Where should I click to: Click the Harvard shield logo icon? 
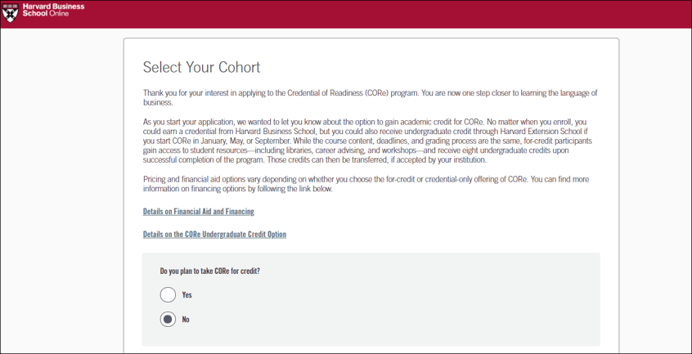tap(10, 13)
